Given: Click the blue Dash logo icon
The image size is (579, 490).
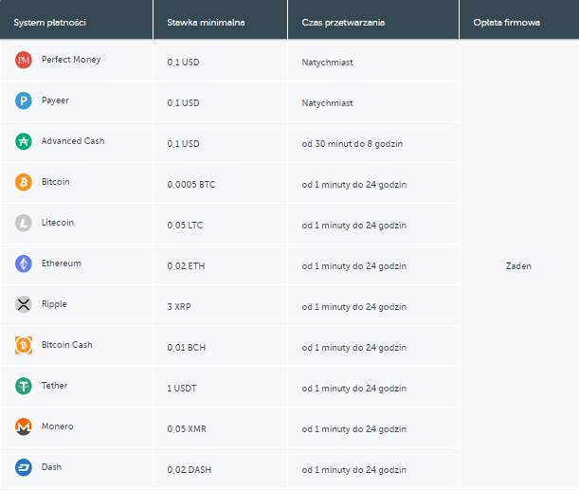Looking at the screenshot, I should pos(24,468).
